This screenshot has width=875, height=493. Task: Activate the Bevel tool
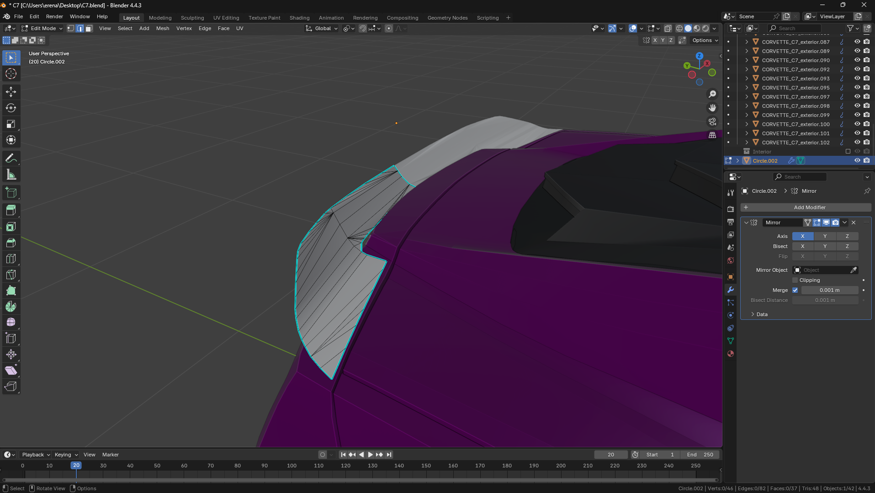coord(11,243)
